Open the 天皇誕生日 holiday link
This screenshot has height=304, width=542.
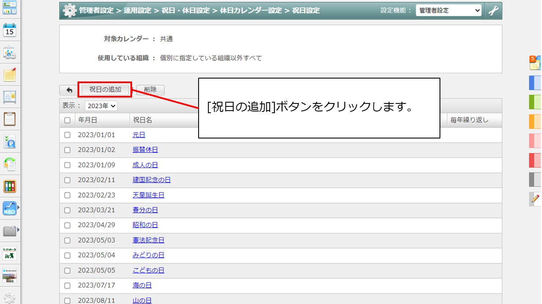[x=148, y=195]
